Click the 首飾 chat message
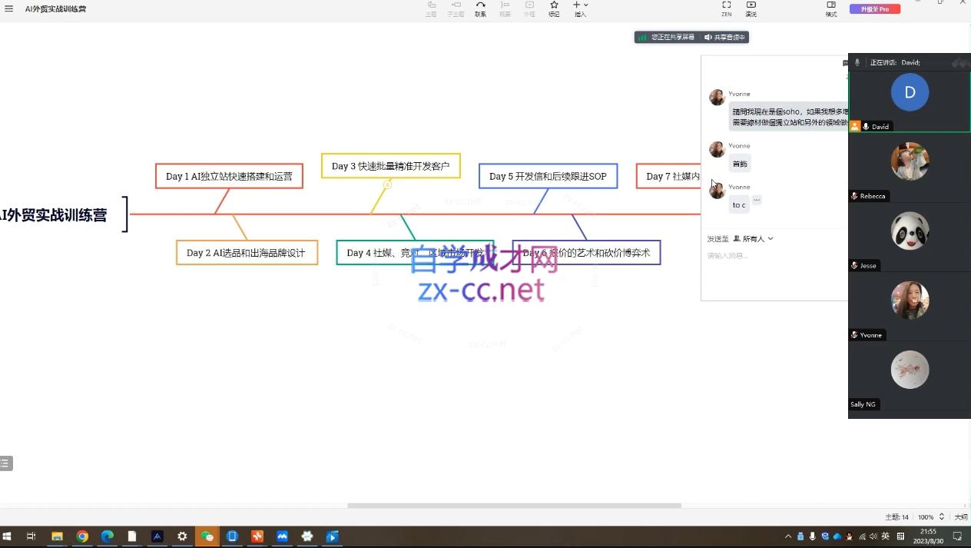This screenshot has width=971, height=548. (x=740, y=164)
